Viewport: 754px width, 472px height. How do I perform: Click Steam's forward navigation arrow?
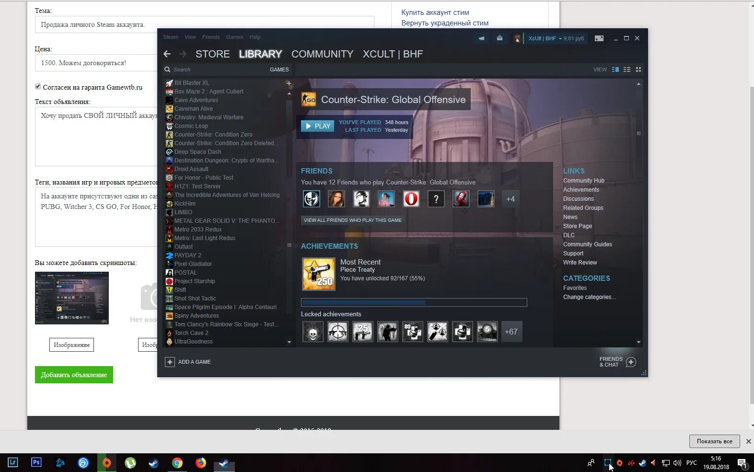point(183,54)
